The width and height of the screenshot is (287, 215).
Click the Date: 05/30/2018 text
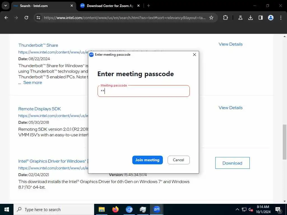(x=34, y=122)
